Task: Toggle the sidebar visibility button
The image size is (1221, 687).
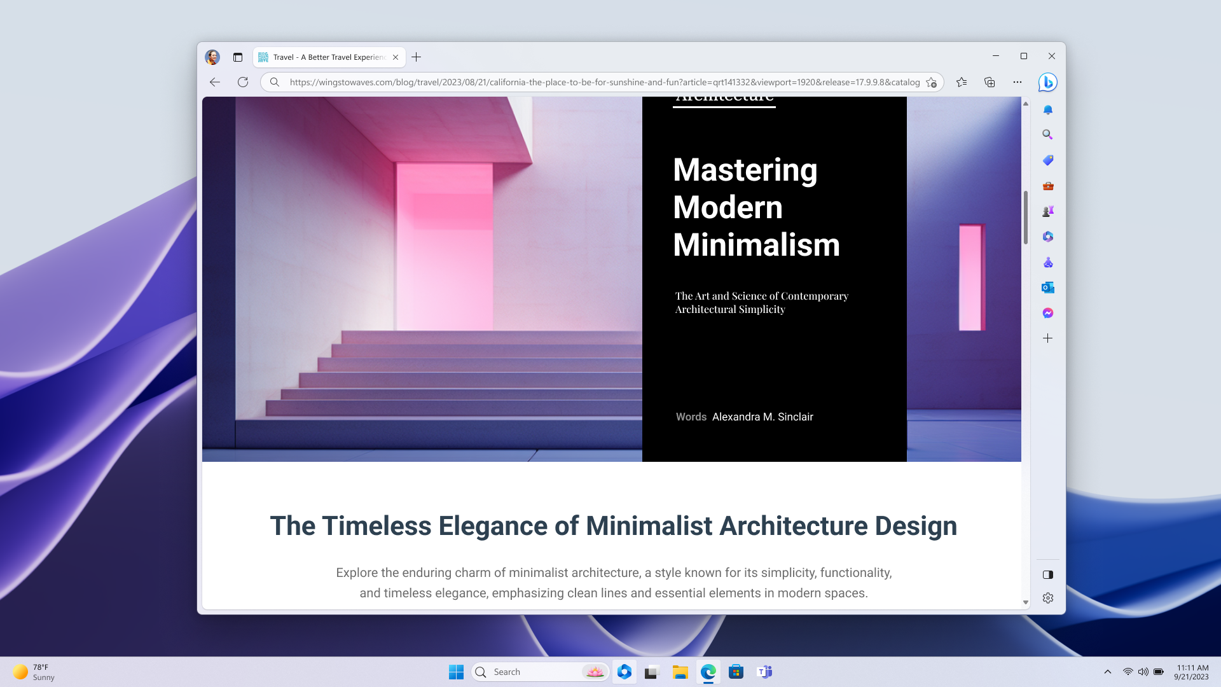Action: point(1047,574)
